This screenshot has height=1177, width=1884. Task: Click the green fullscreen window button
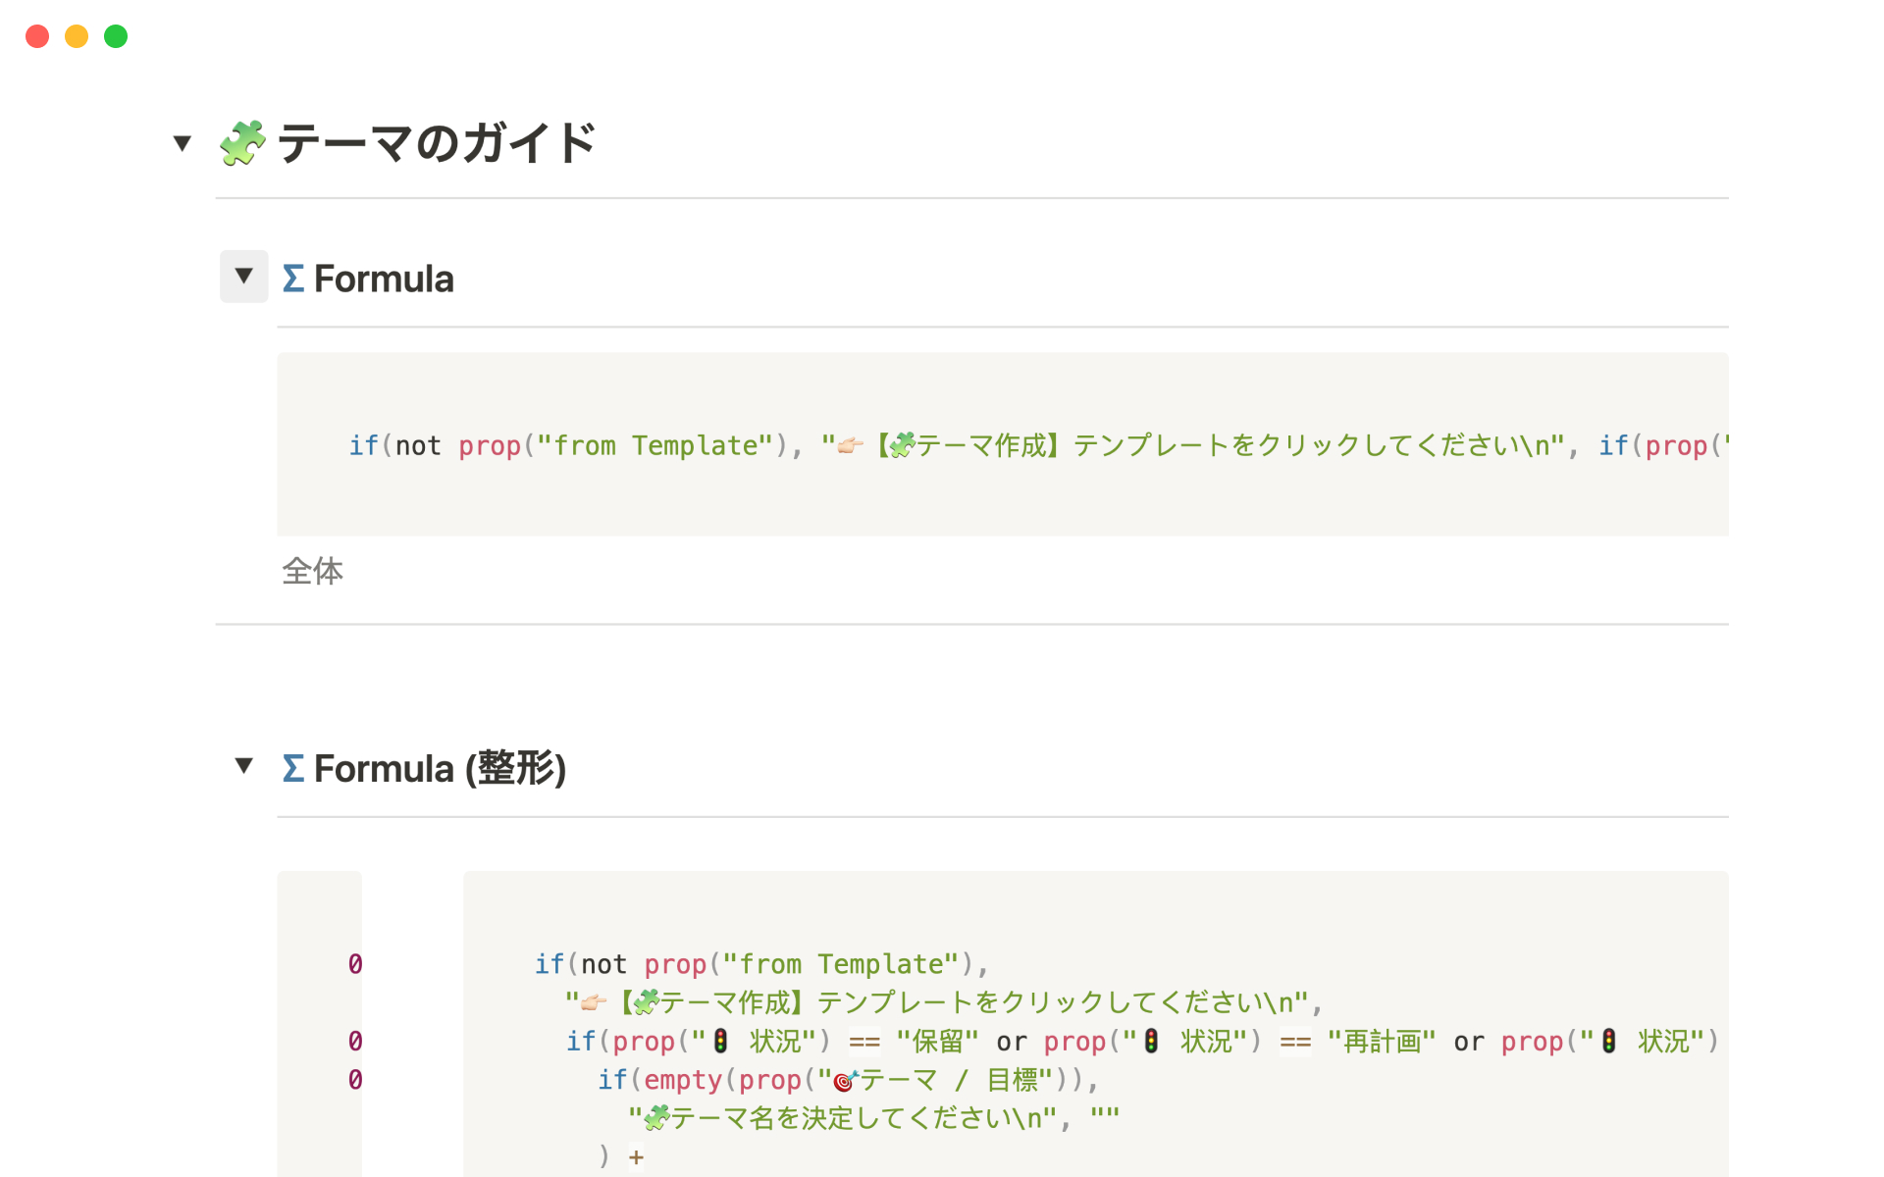[x=116, y=36]
